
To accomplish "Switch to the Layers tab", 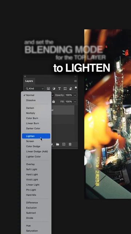I will pyautogui.click(x=29, y=81).
